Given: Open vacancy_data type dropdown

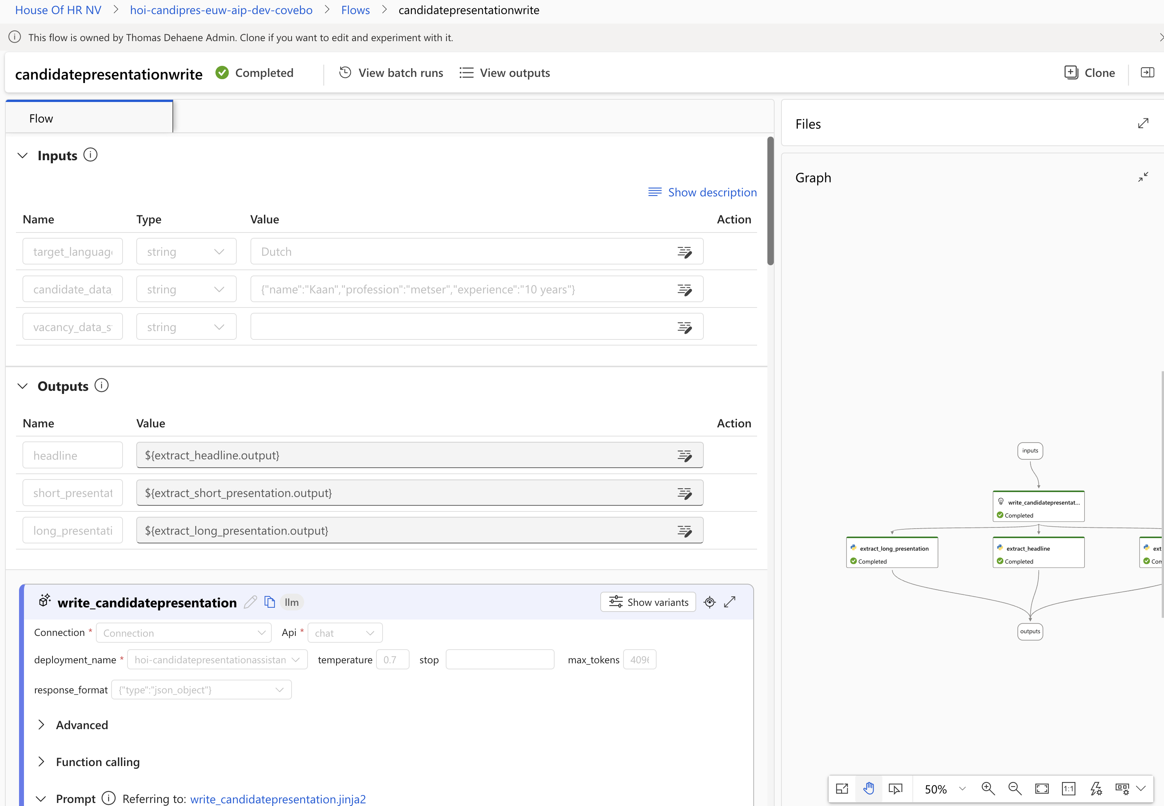Looking at the screenshot, I should pos(187,327).
